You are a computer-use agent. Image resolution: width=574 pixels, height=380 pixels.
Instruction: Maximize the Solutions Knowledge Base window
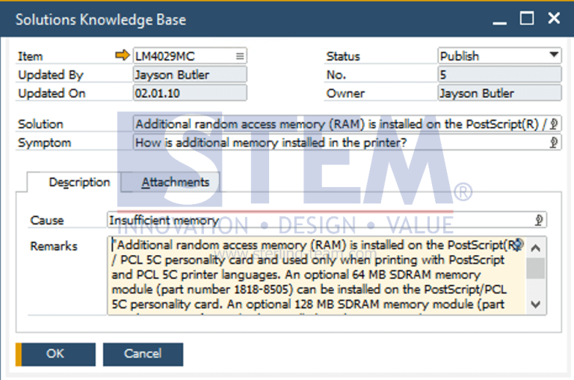[x=527, y=19]
